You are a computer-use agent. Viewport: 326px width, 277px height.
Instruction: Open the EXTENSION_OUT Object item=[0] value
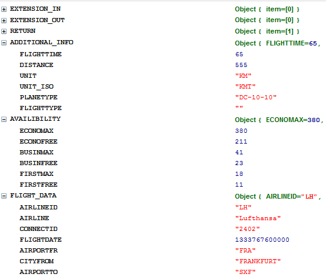pyautogui.click(x=267, y=20)
